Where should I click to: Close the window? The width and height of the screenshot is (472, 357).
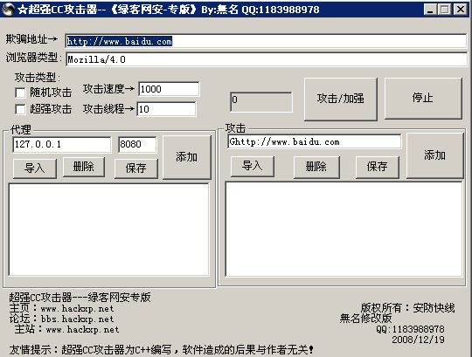[x=461, y=10]
